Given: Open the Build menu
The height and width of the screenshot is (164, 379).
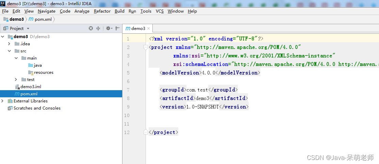Looking at the screenshot, I should pyautogui.click(x=119, y=11).
